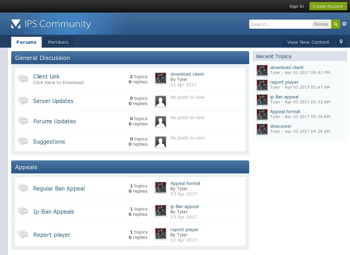This screenshot has width=350, height=255.
Task: Click Tyler's avatar beside Appeal format post
Action: click(x=161, y=187)
